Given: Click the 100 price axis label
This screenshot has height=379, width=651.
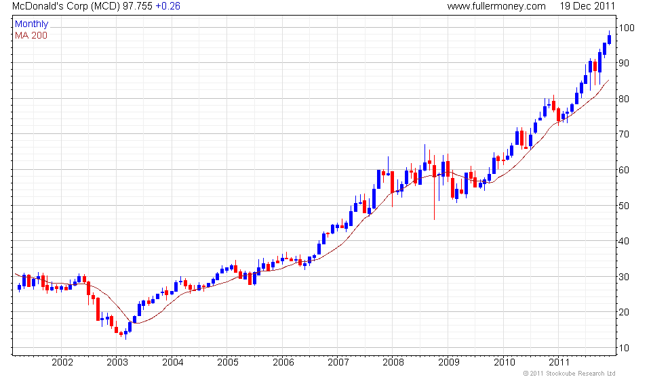Looking at the screenshot, I should pos(627,28).
